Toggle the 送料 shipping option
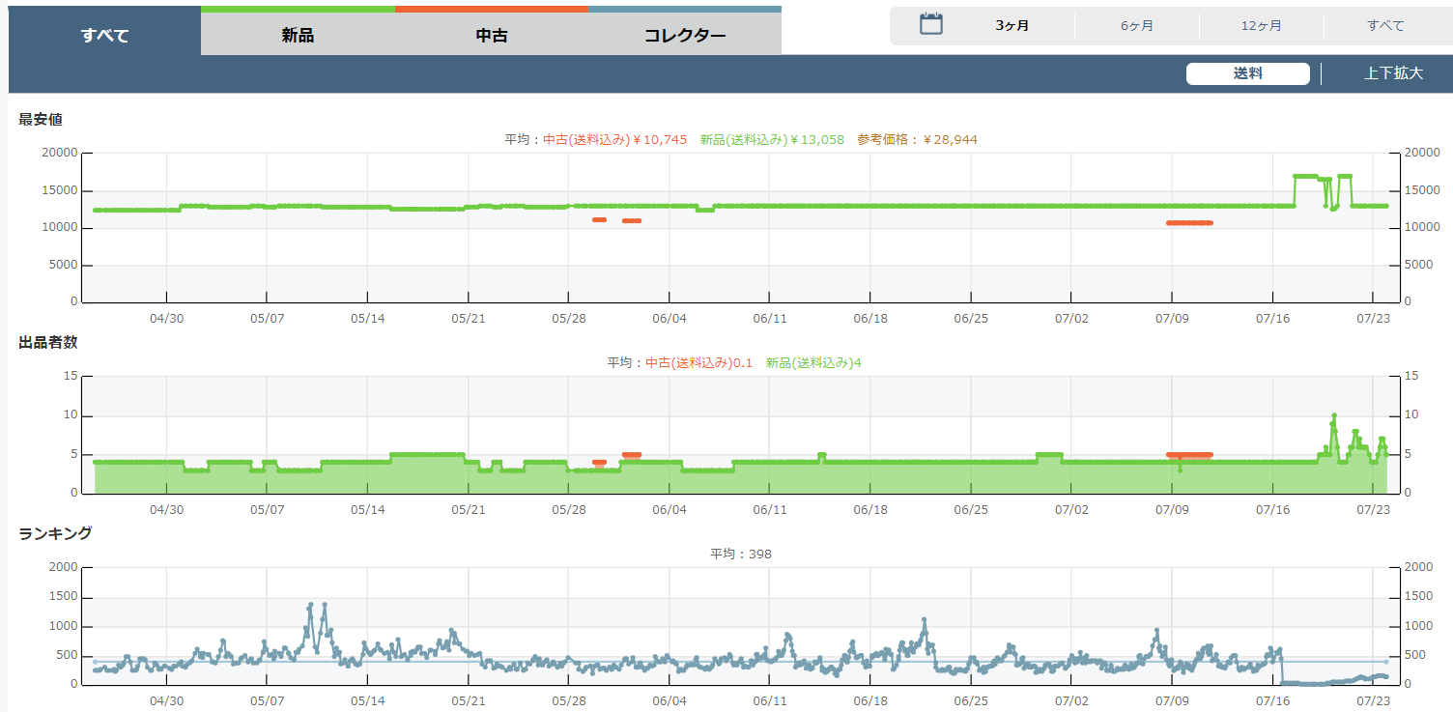Viewport: 1453px width, 712px height. [1247, 73]
